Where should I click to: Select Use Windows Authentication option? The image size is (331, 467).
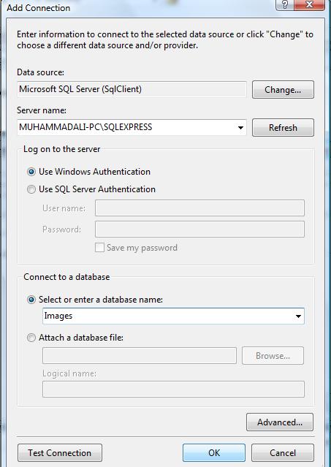tap(31, 172)
